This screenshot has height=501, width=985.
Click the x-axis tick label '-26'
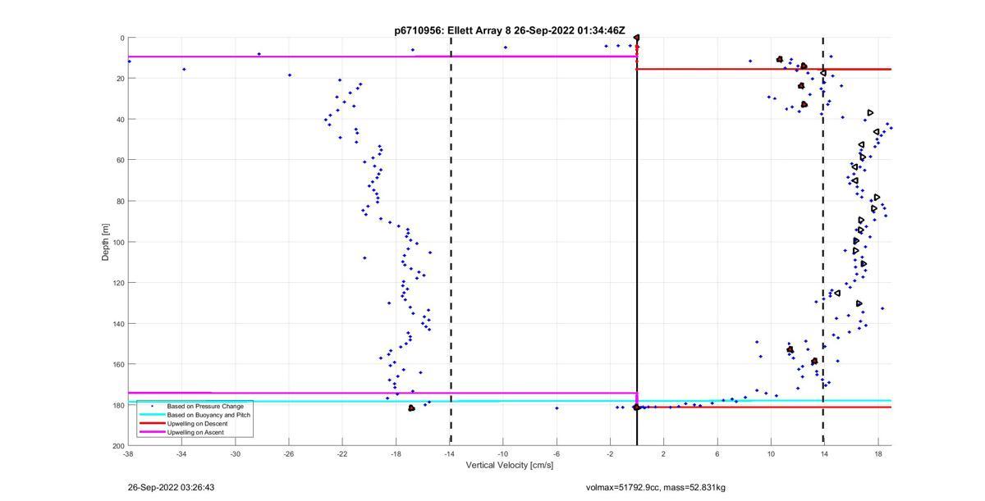pos(288,453)
